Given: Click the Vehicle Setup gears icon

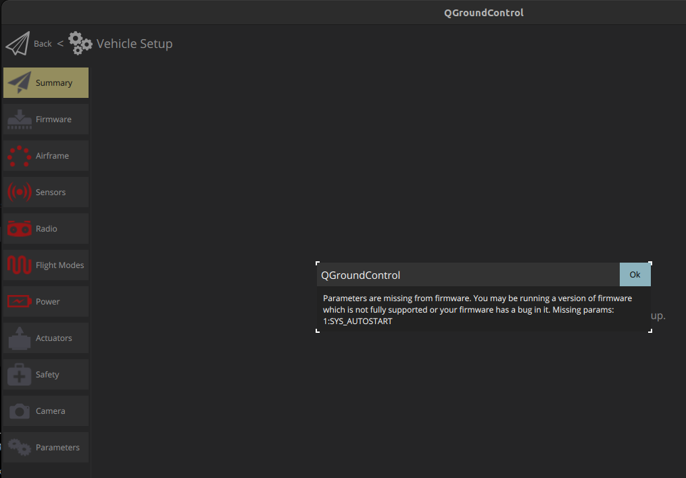Looking at the screenshot, I should tap(80, 43).
